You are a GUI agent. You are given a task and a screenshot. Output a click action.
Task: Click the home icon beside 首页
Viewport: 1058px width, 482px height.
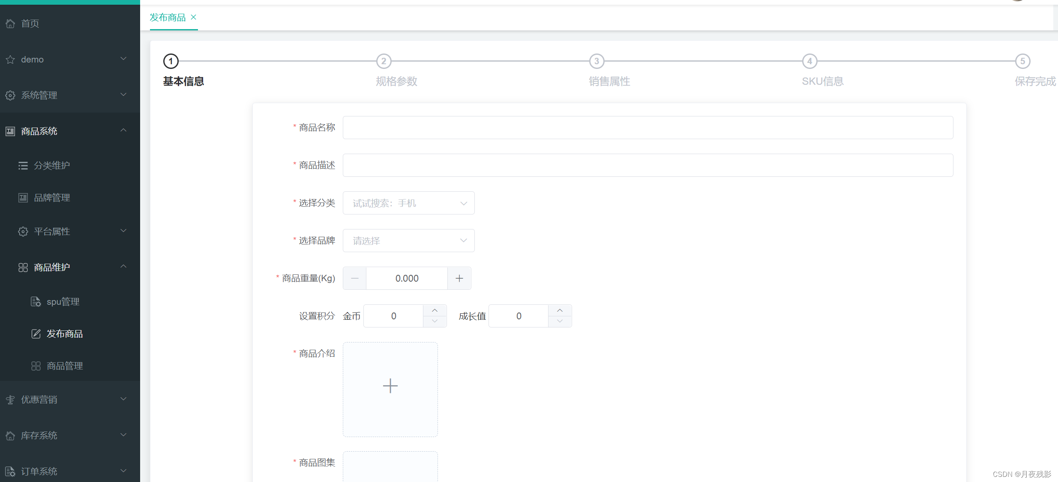point(10,24)
